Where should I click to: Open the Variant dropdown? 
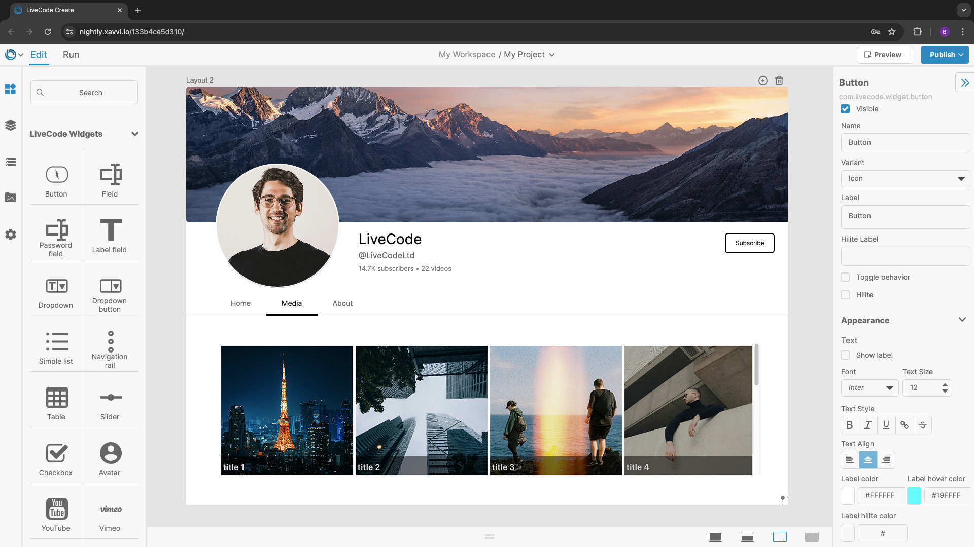pyautogui.click(x=905, y=178)
